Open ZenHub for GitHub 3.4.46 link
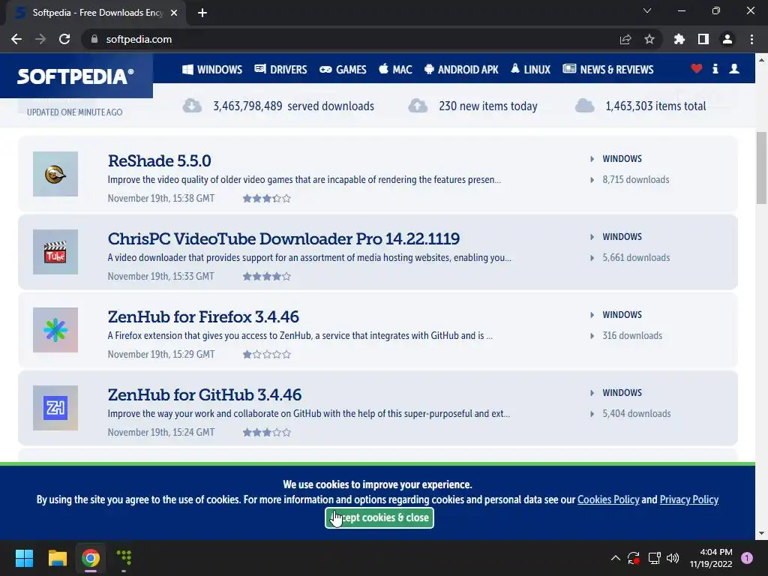The image size is (768, 576). 204,394
